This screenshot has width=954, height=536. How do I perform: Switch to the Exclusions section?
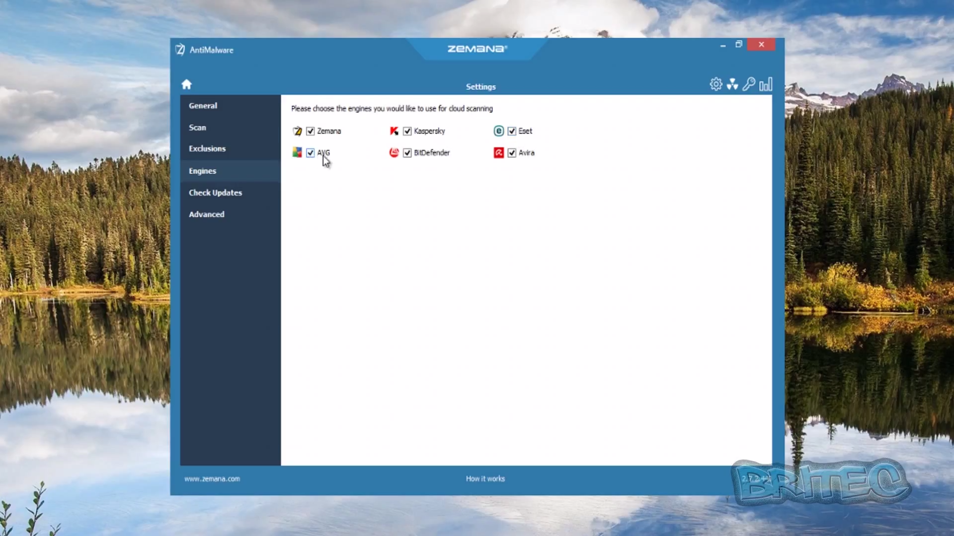(x=207, y=149)
